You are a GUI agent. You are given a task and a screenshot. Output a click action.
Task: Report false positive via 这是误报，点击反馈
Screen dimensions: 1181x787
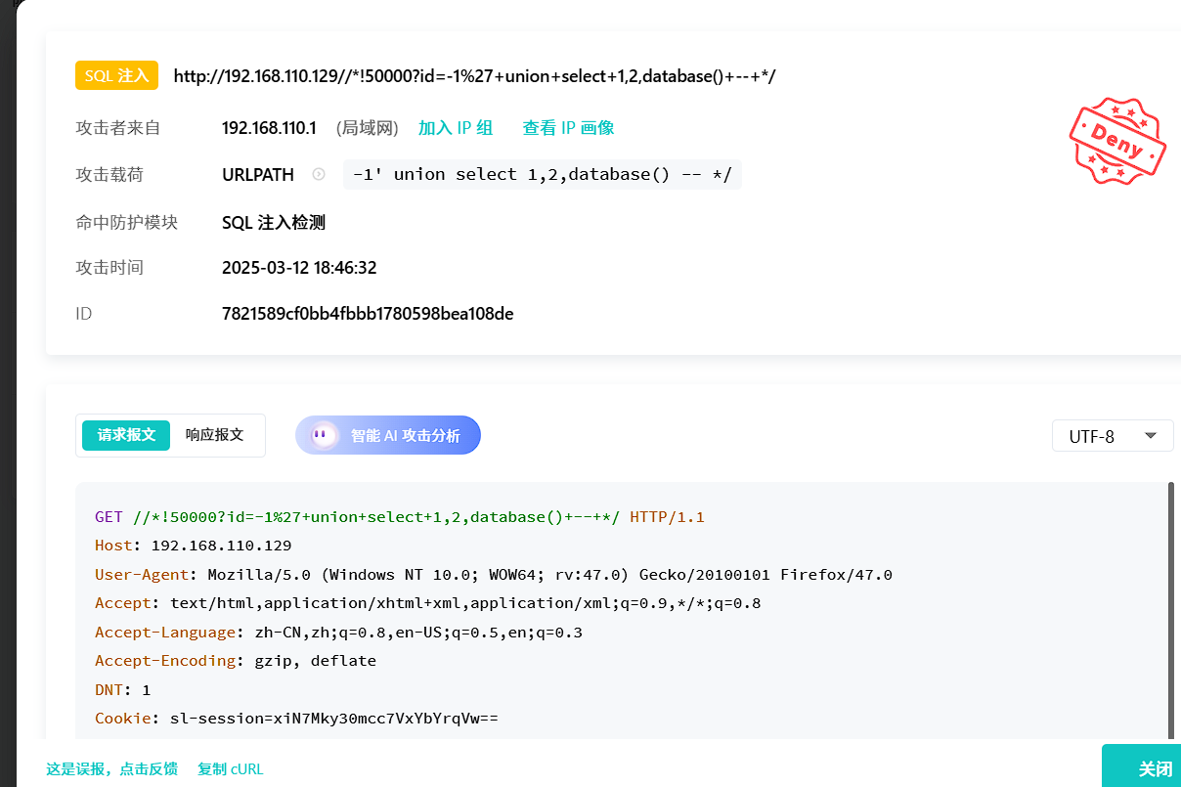[x=111, y=769]
